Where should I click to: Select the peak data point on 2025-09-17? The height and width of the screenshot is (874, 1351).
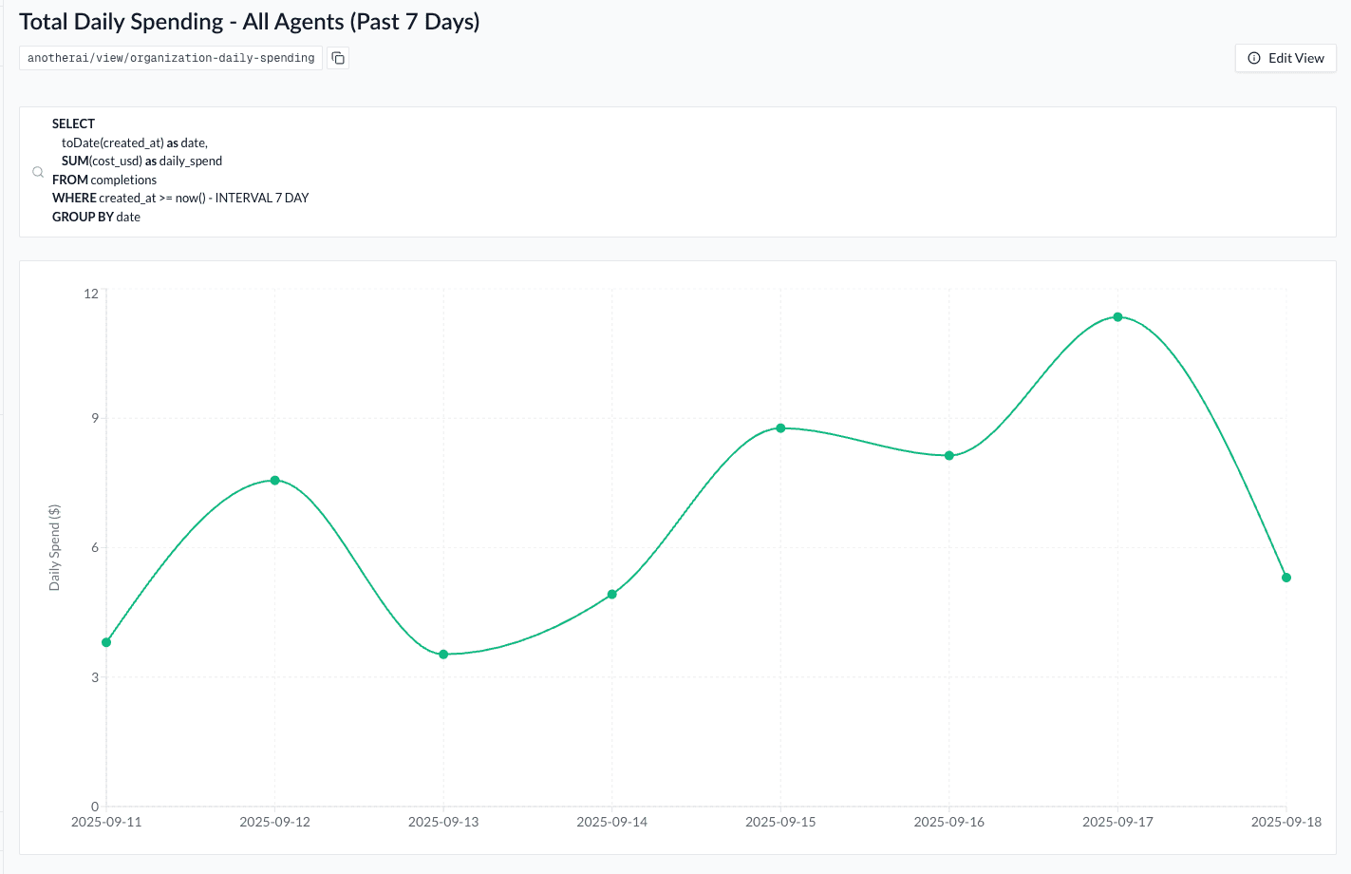point(1117,317)
